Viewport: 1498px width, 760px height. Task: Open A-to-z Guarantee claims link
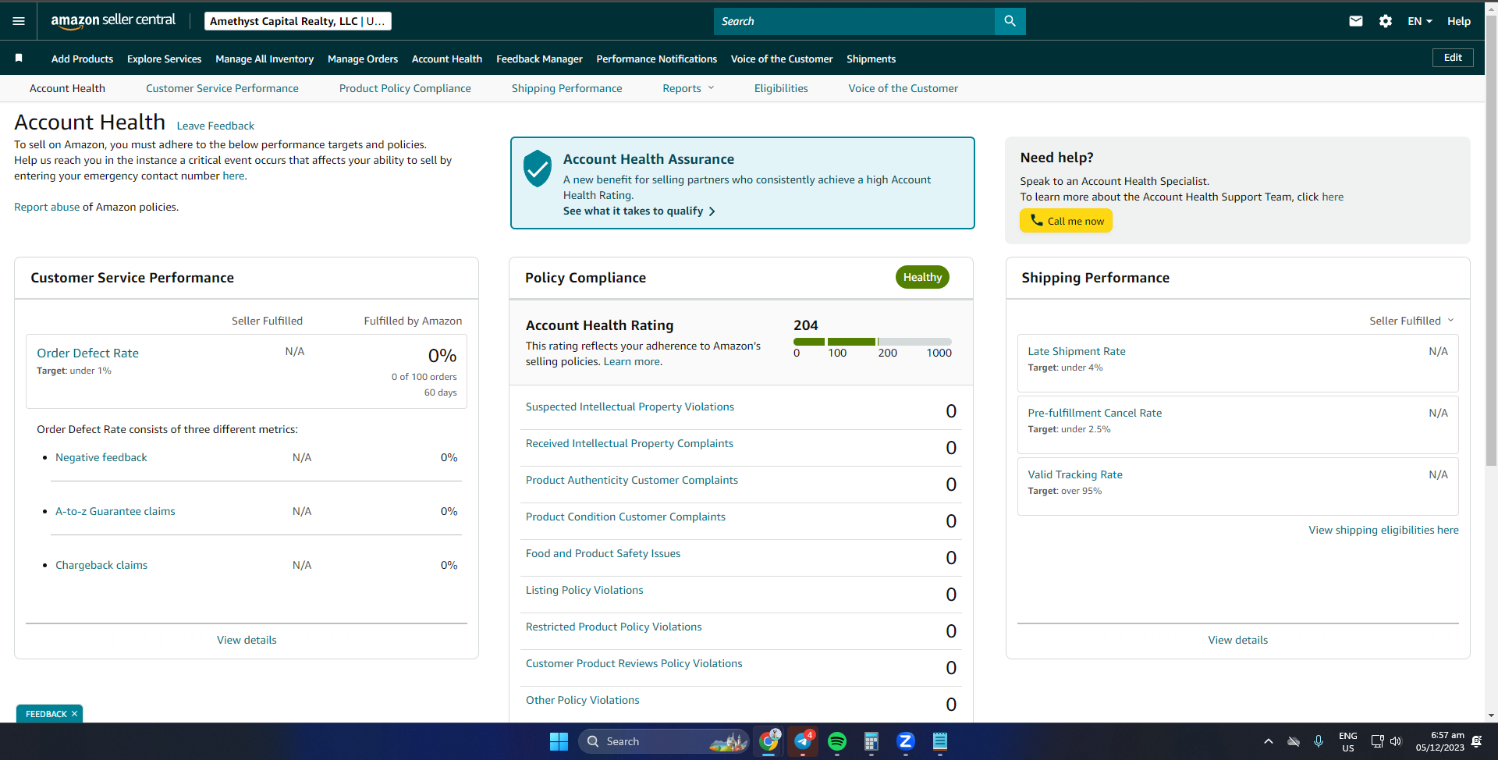coord(115,511)
